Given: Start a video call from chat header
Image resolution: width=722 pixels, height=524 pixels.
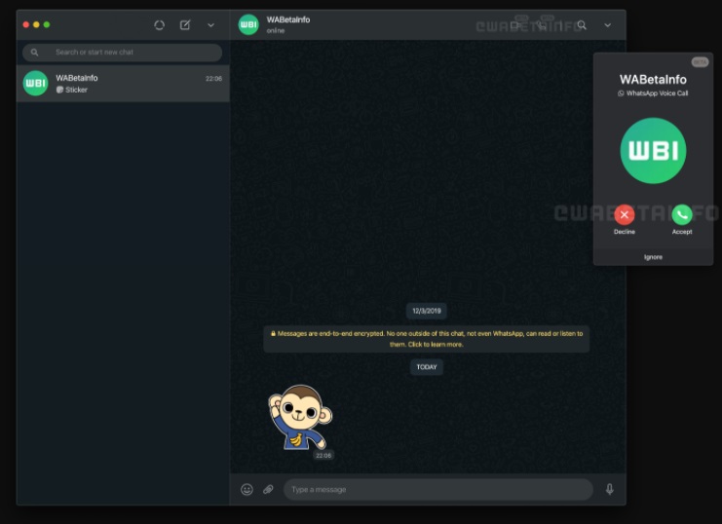Looking at the screenshot, I should (515, 25).
